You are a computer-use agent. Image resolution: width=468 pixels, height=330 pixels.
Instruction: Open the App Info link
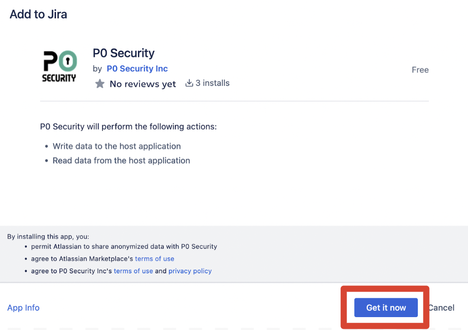pos(23,308)
